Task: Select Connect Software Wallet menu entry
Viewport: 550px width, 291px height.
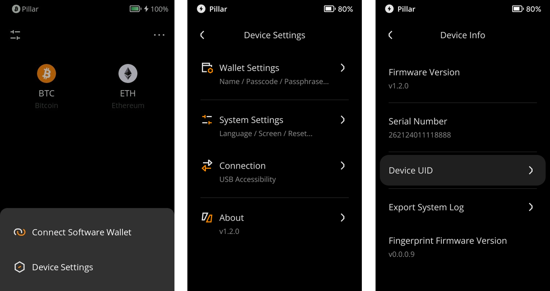Action: point(82,232)
